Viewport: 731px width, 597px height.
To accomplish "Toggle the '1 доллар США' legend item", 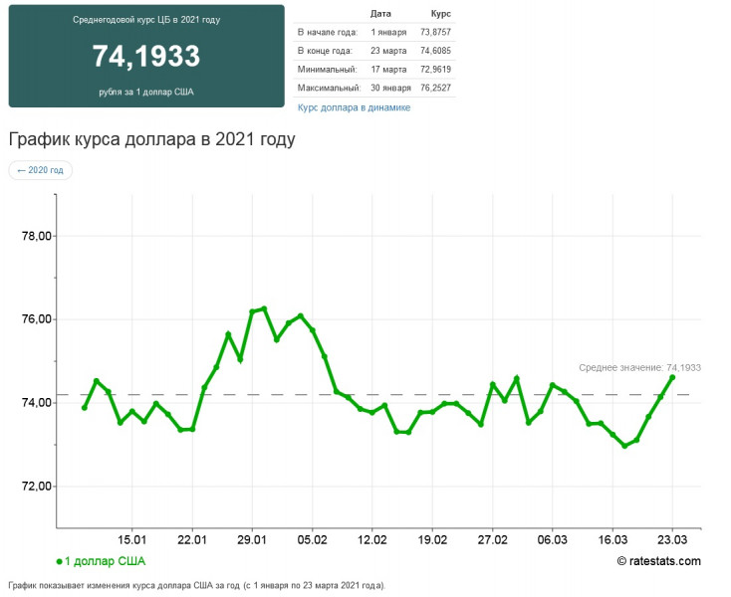I will pyautogui.click(x=101, y=561).
